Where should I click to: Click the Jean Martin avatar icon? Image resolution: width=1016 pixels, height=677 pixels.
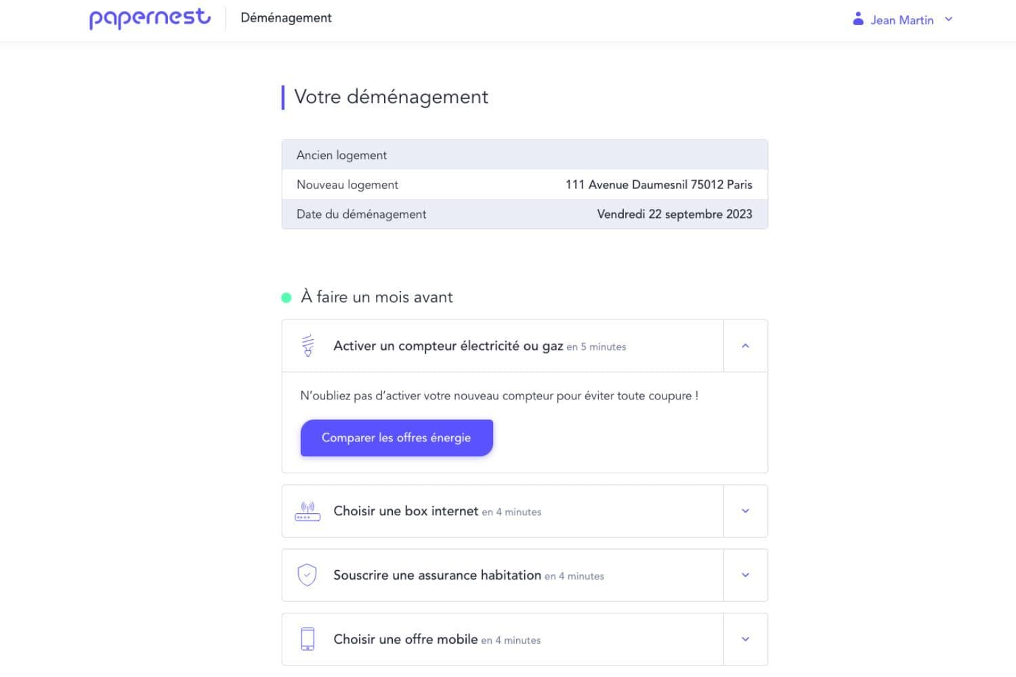coord(858,19)
